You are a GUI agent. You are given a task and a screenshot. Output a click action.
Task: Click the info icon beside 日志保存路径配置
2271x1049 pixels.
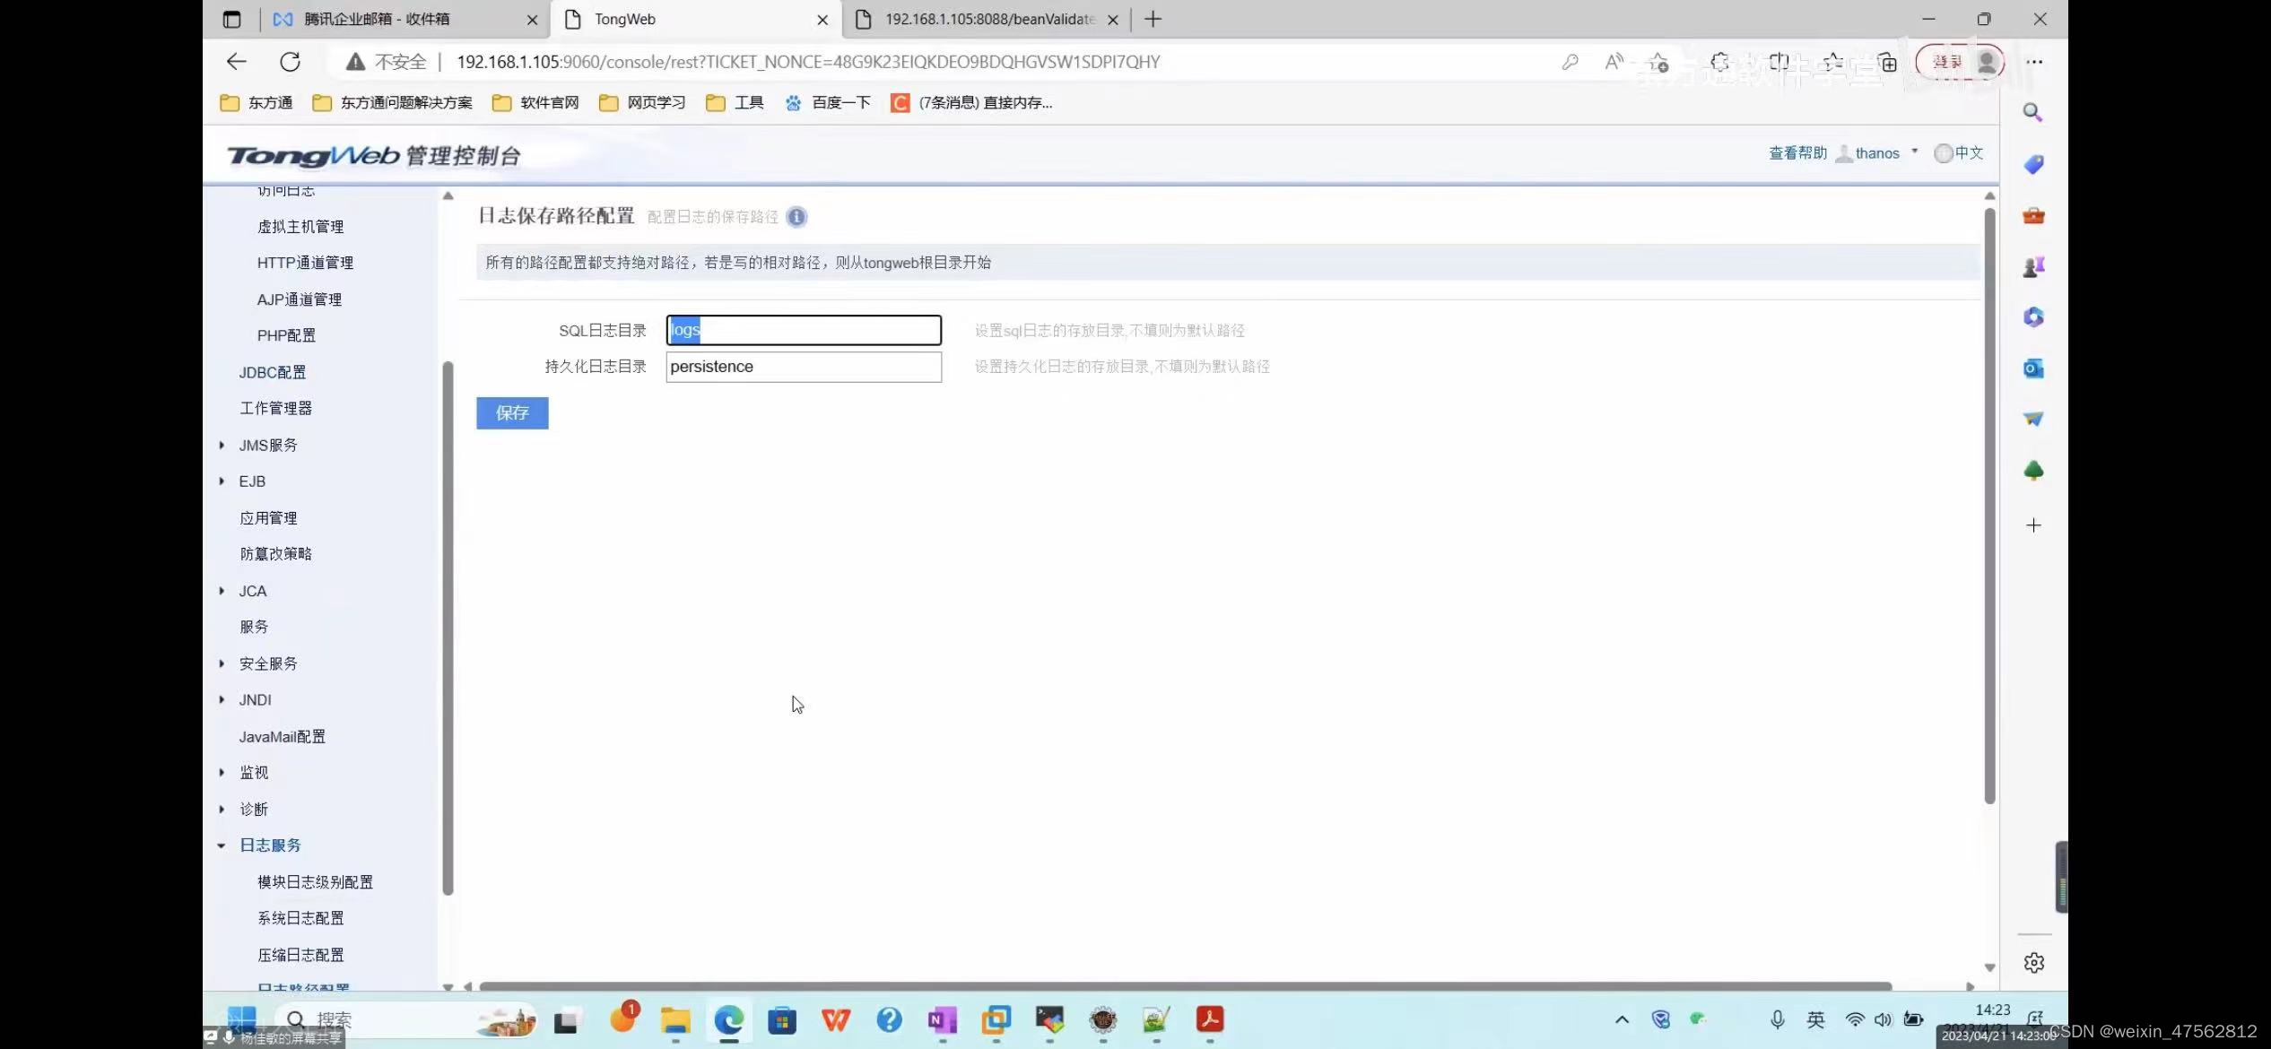796,217
